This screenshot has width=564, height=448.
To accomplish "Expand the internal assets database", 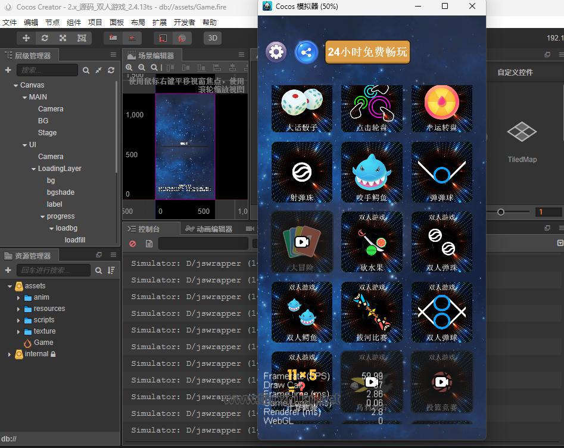I will [10, 354].
